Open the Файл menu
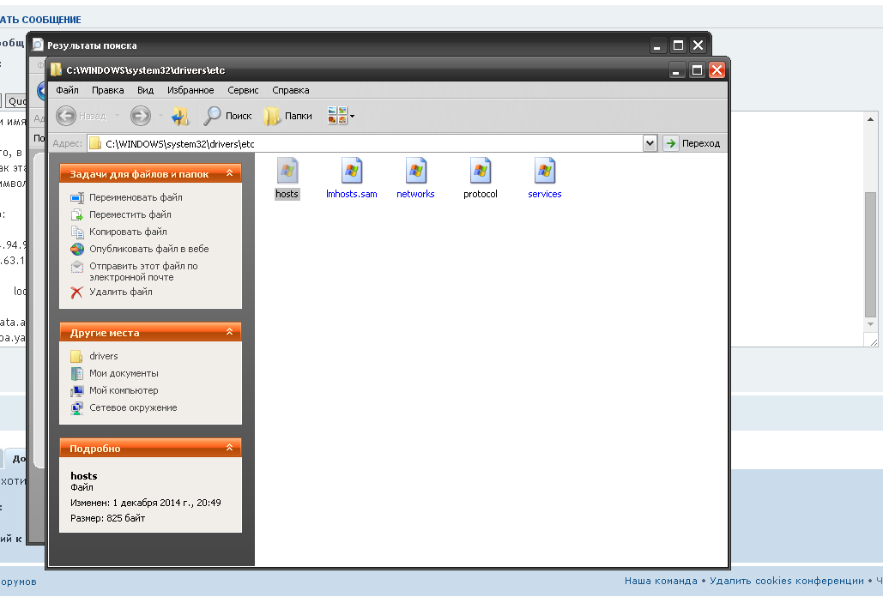 click(x=67, y=90)
